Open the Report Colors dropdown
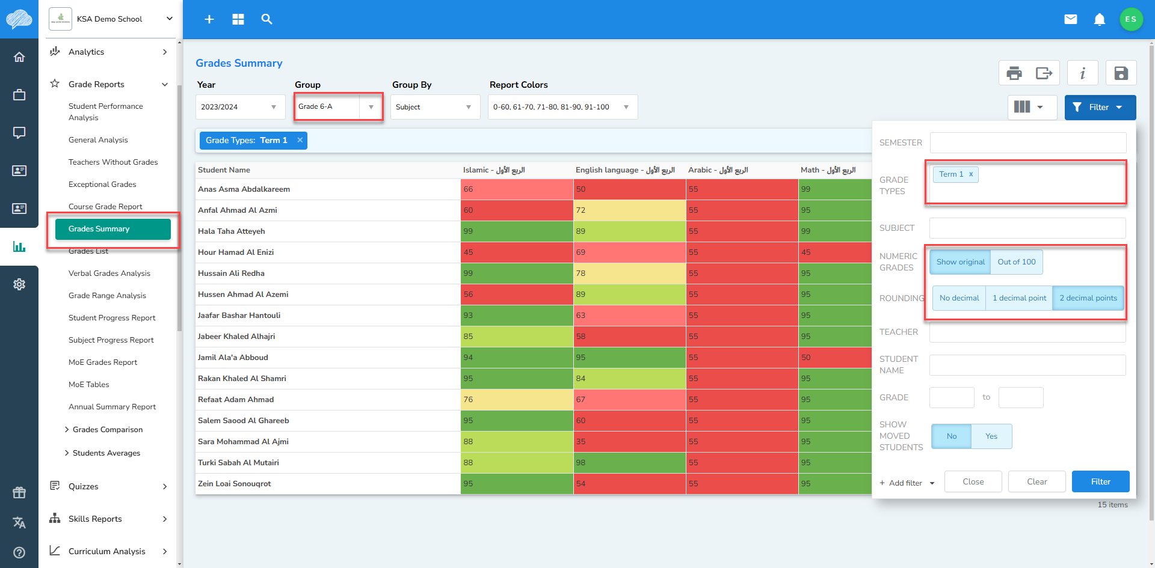Viewport: 1155px width, 568px height. [562, 107]
